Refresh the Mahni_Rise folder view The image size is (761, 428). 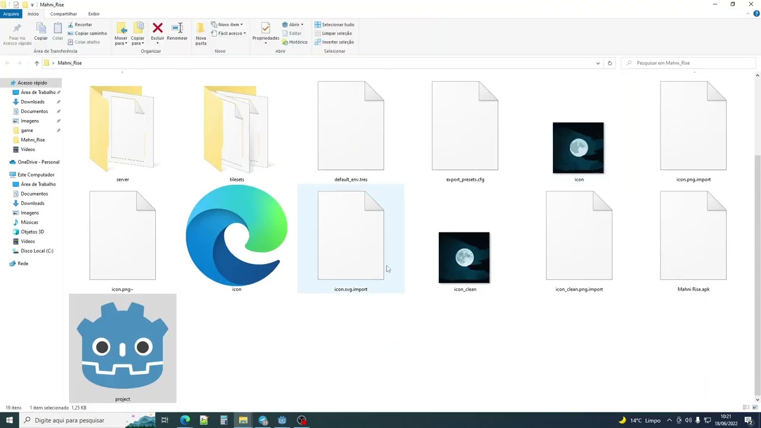pyautogui.click(x=609, y=63)
